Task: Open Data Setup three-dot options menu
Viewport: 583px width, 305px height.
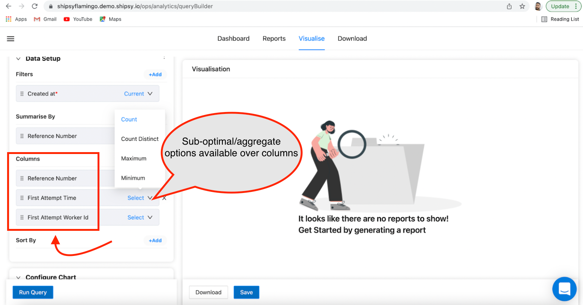Action: click(164, 58)
